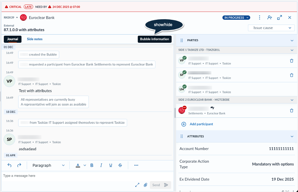
Task: Redo the edit in message editor
Action: [x=19, y=165]
